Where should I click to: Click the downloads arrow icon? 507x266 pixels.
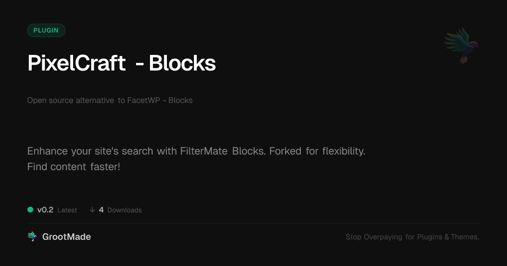pyautogui.click(x=92, y=210)
